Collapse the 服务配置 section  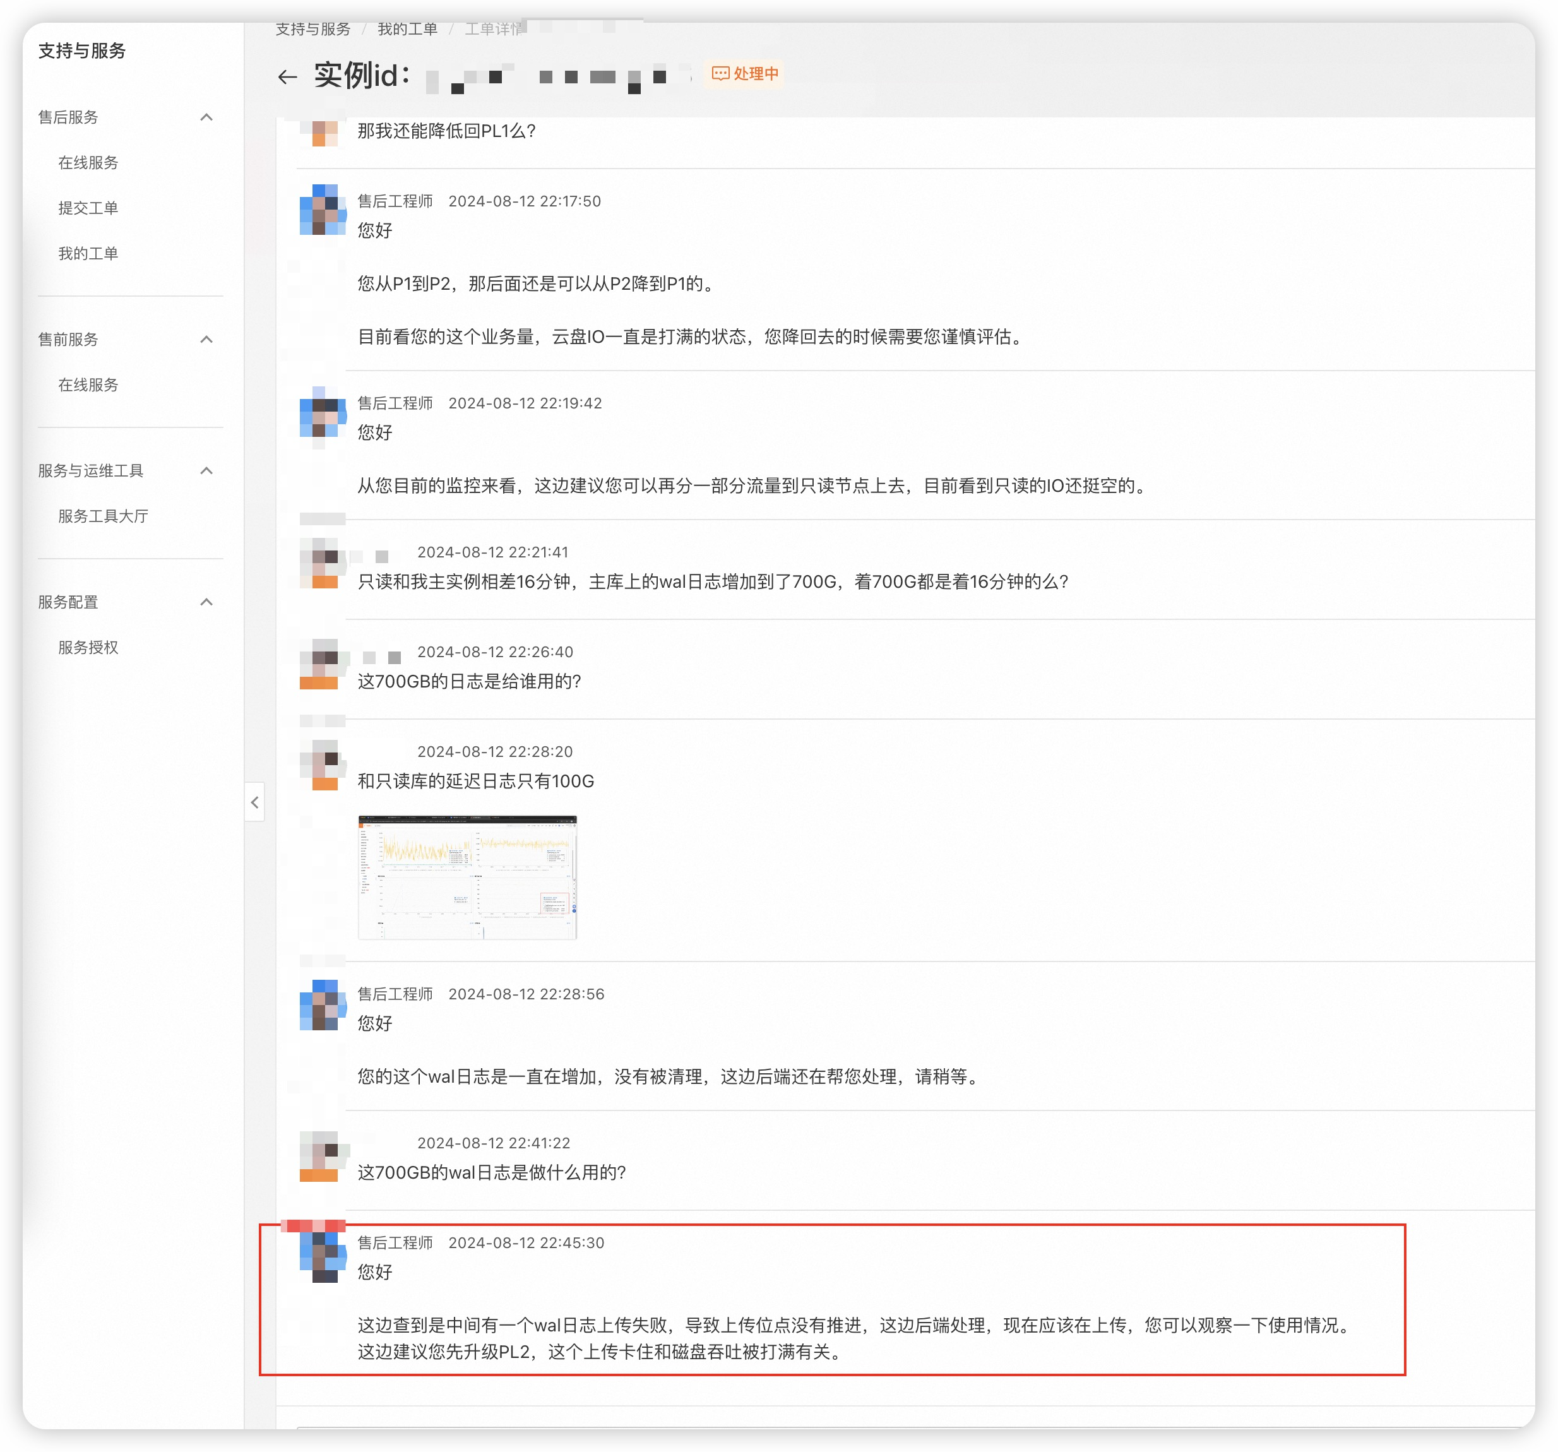(206, 602)
